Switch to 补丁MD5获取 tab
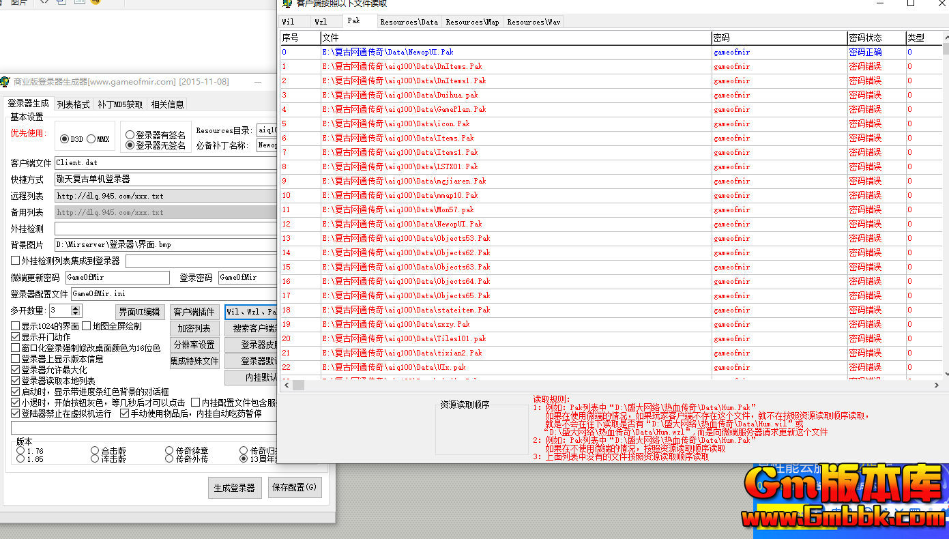This screenshot has width=949, height=539. coord(120,104)
